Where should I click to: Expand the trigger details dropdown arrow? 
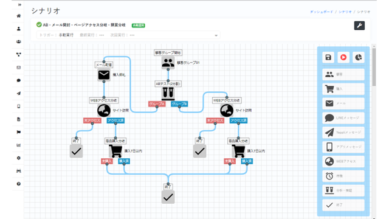pyautogui.click(x=216, y=35)
